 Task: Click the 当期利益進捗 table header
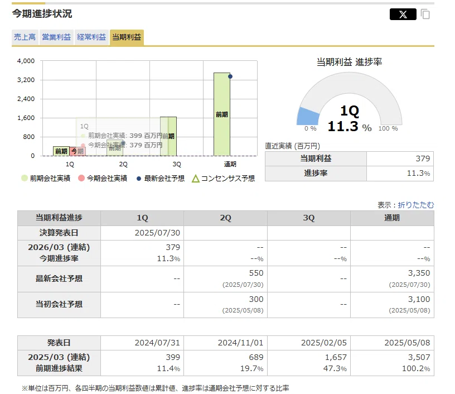pyautogui.click(x=59, y=218)
